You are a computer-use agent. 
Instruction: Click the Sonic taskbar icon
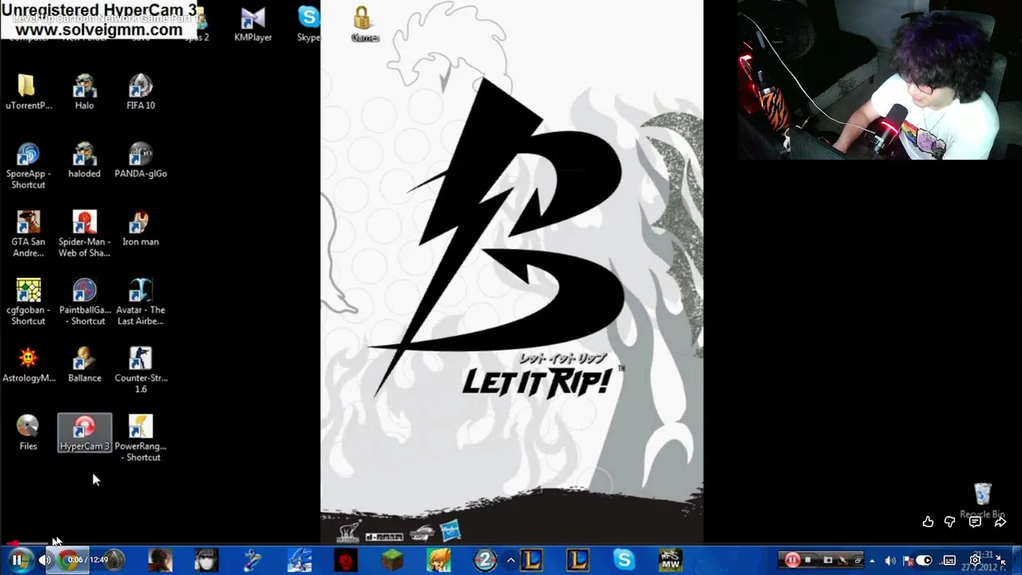[300, 560]
